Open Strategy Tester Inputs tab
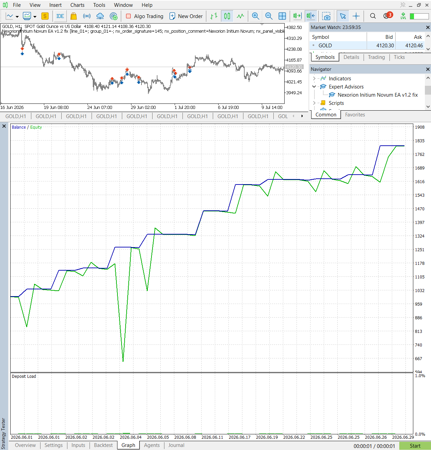The image size is (431, 450). tap(78, 445)
